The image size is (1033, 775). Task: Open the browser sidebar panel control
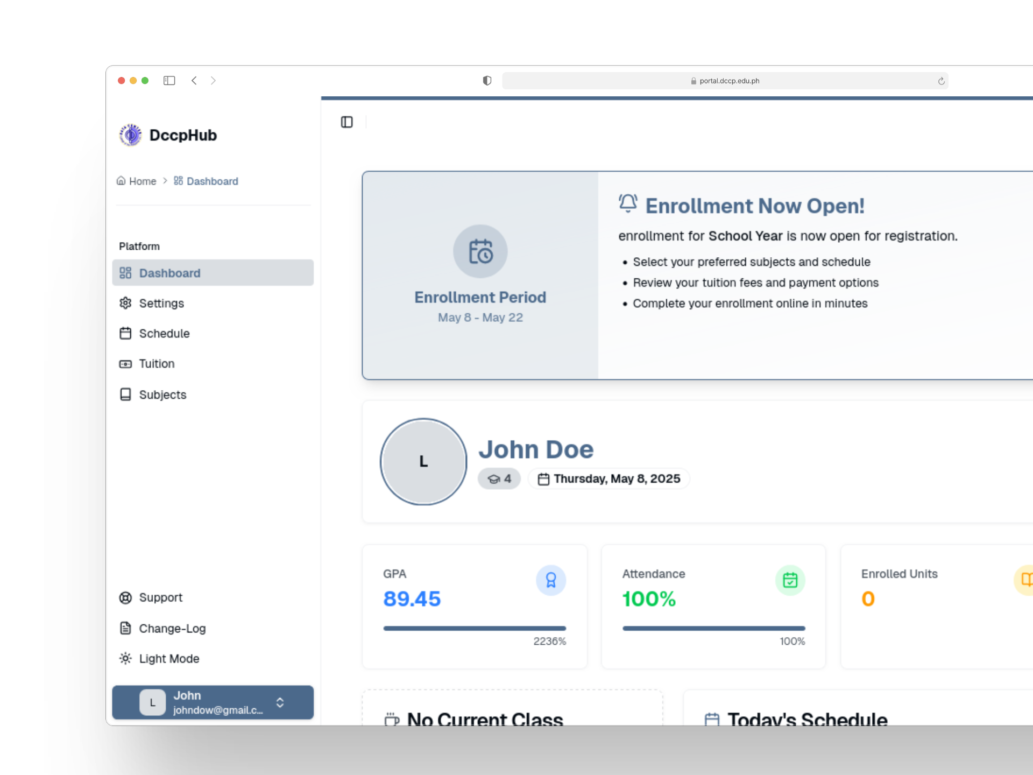tap(169, 80)
